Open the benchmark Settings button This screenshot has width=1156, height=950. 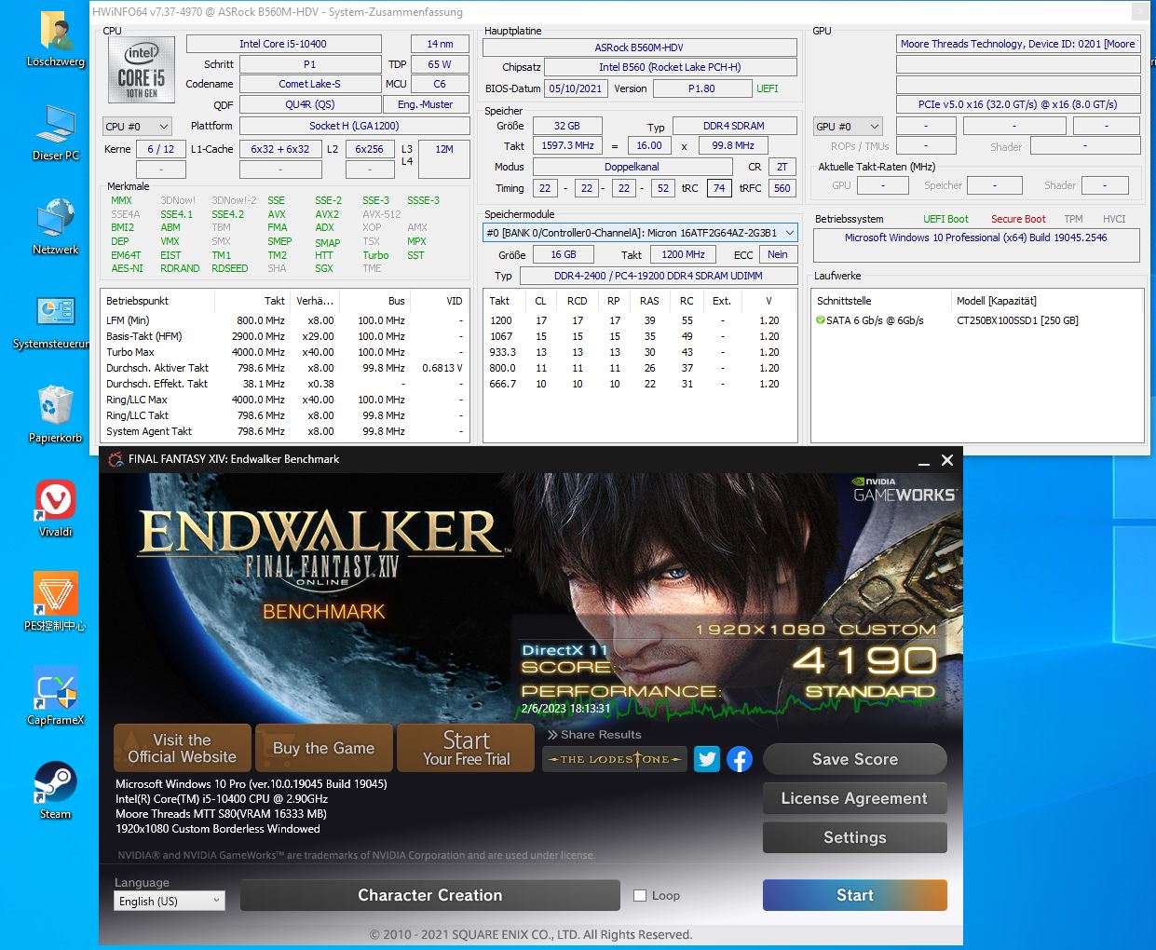point(855,837)
